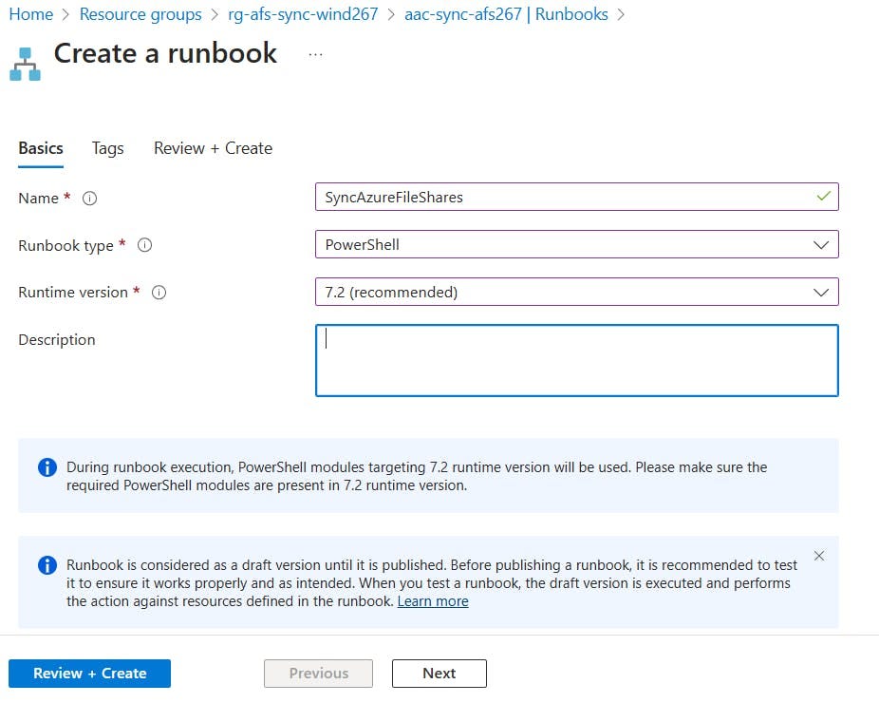Click the Create a runbook heading

point(165,54)
